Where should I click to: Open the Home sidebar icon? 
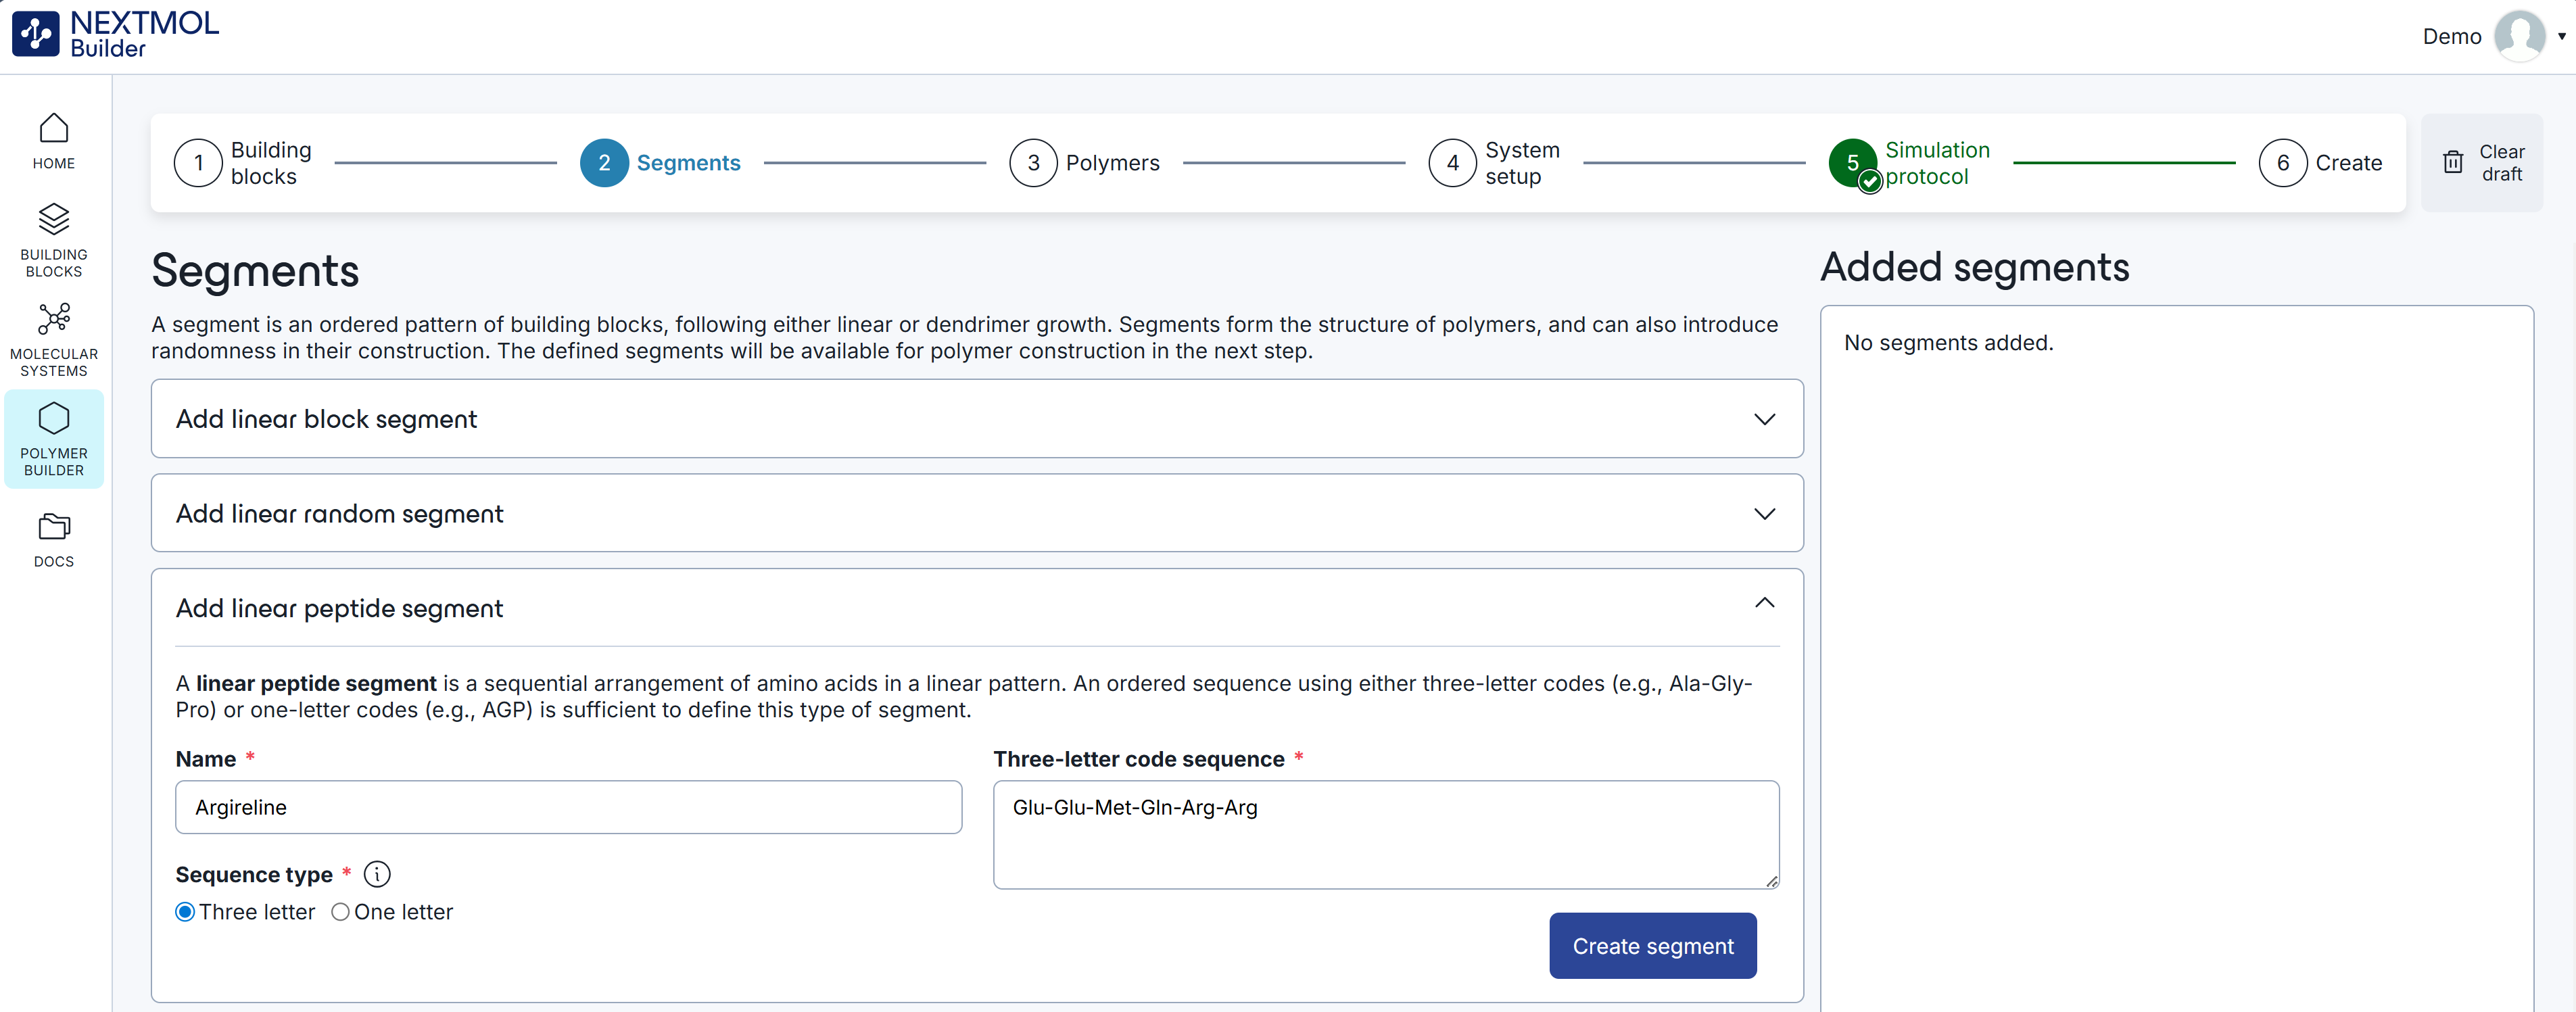coord(54,129)
